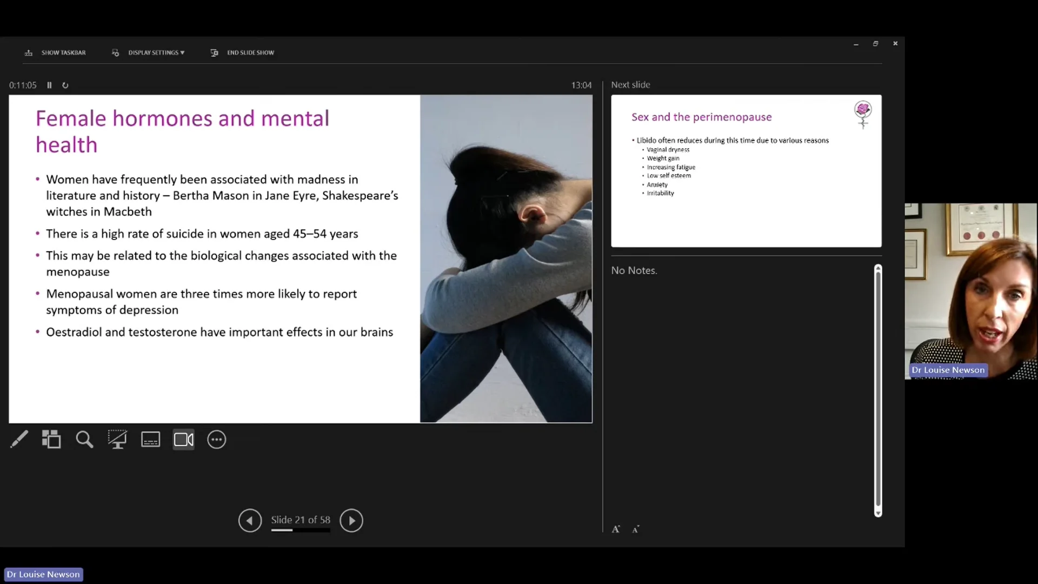Increase the notes text size
The height and width of the screenshot is (584, 1038).
coord(616,529)
